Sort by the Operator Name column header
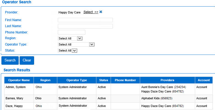Image resolution: width=215 pixels, height=110 pixels. click(x=19, y=80)
